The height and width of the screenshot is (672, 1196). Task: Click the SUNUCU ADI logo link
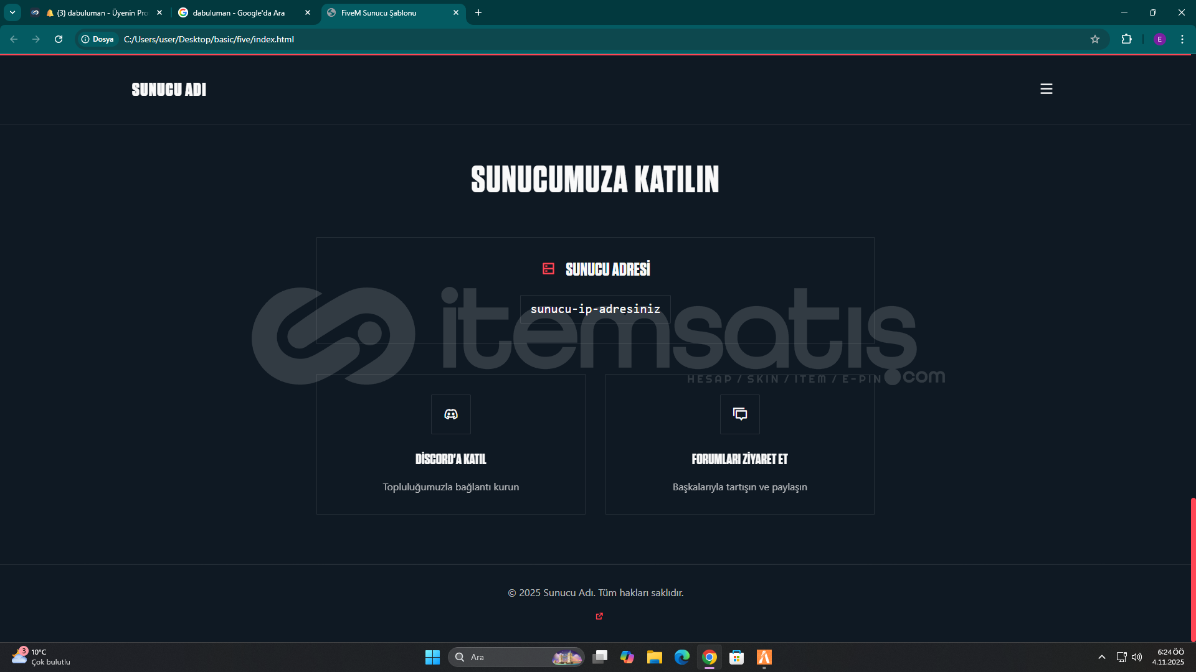pyautogui.click(x=169, y=90)
